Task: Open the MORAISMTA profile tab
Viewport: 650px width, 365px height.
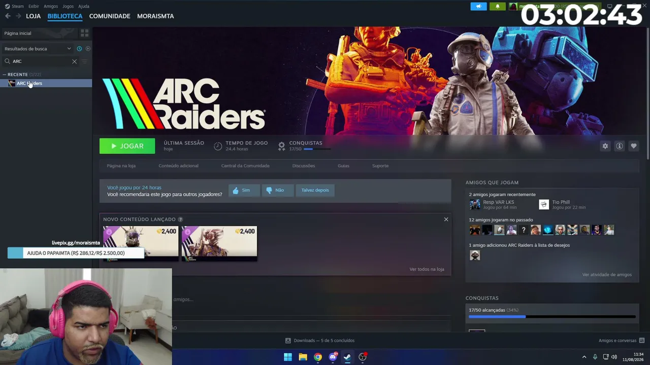Action: pyautogui.click(x=155, y=16)
